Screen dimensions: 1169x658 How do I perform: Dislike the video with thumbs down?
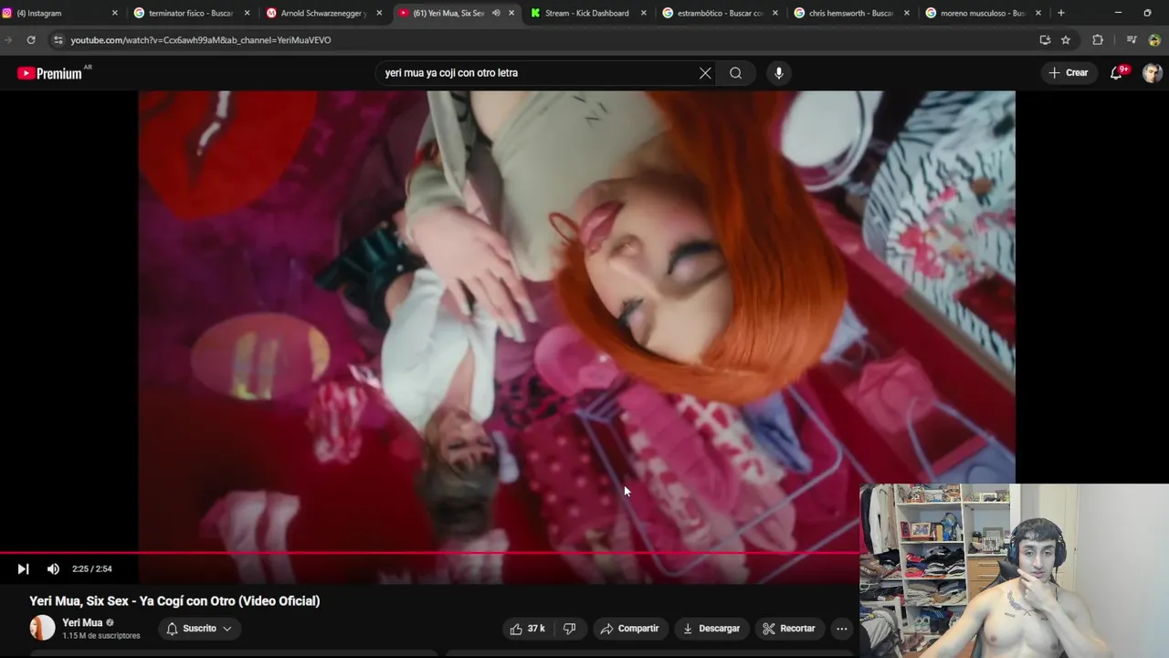tap(570, 628)
